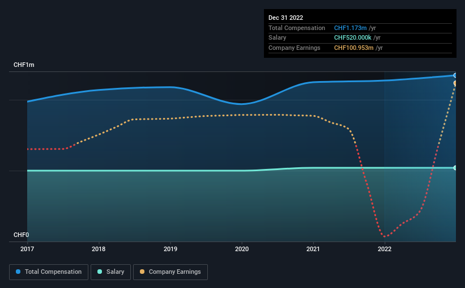Image resolution: width=465 pixels, height=288 pixels.
Task: Click the Company Earnings row label in tooltip
Action: 294,48
